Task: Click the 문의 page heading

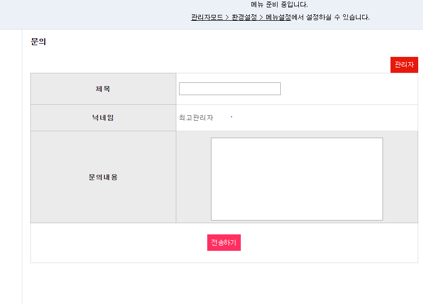Action: coord(38,41)
